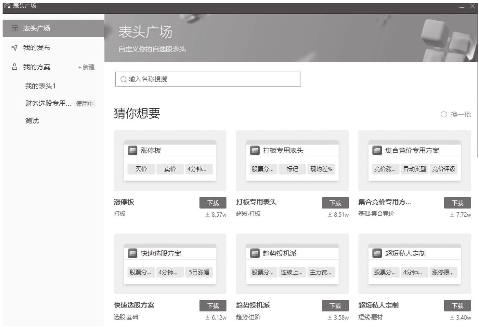The width and height of the screenshot is (479, 327).
Task: Download the 趋势投机派 scheme
Action: (x=335, y=306)
